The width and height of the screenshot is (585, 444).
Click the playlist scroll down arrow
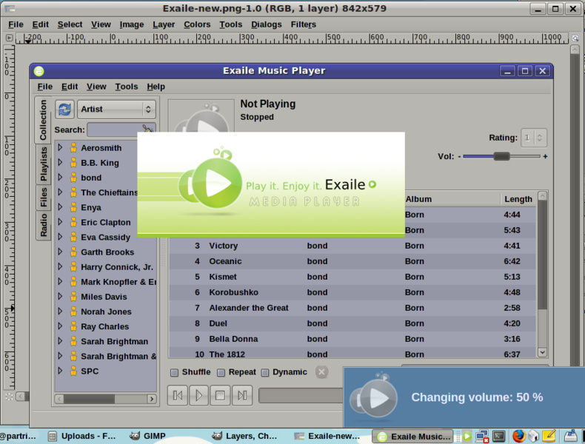click(543, 352)
